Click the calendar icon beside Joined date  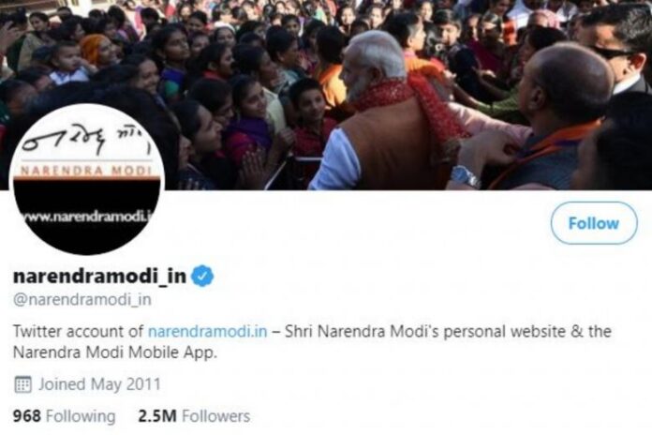pyautogui.click(x=22, y=384)
